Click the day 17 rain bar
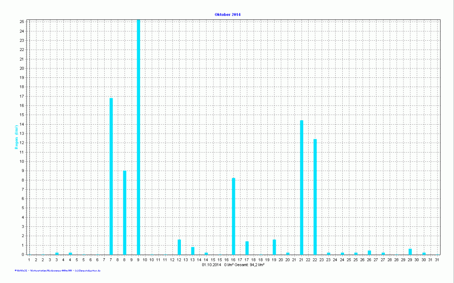The height and width of the screenshot is (283, 454). (247, 248)
